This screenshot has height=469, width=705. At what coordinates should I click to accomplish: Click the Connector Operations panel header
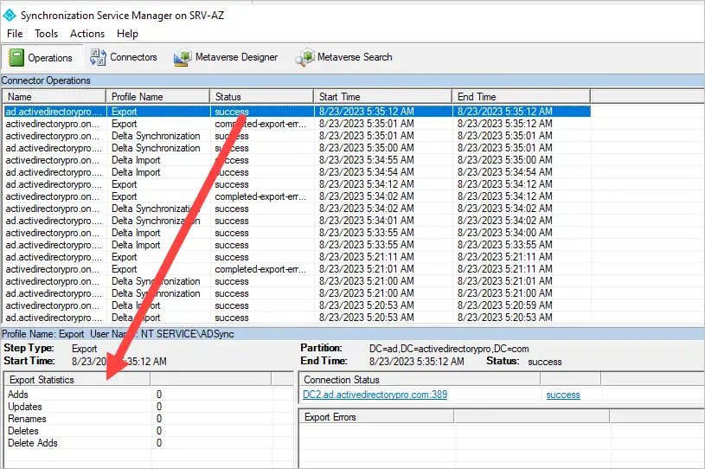tap(352, 80)
